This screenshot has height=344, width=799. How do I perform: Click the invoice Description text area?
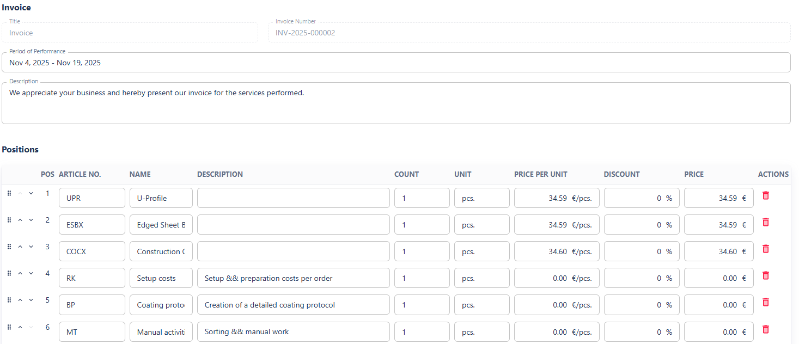click(x=396, y=103)
